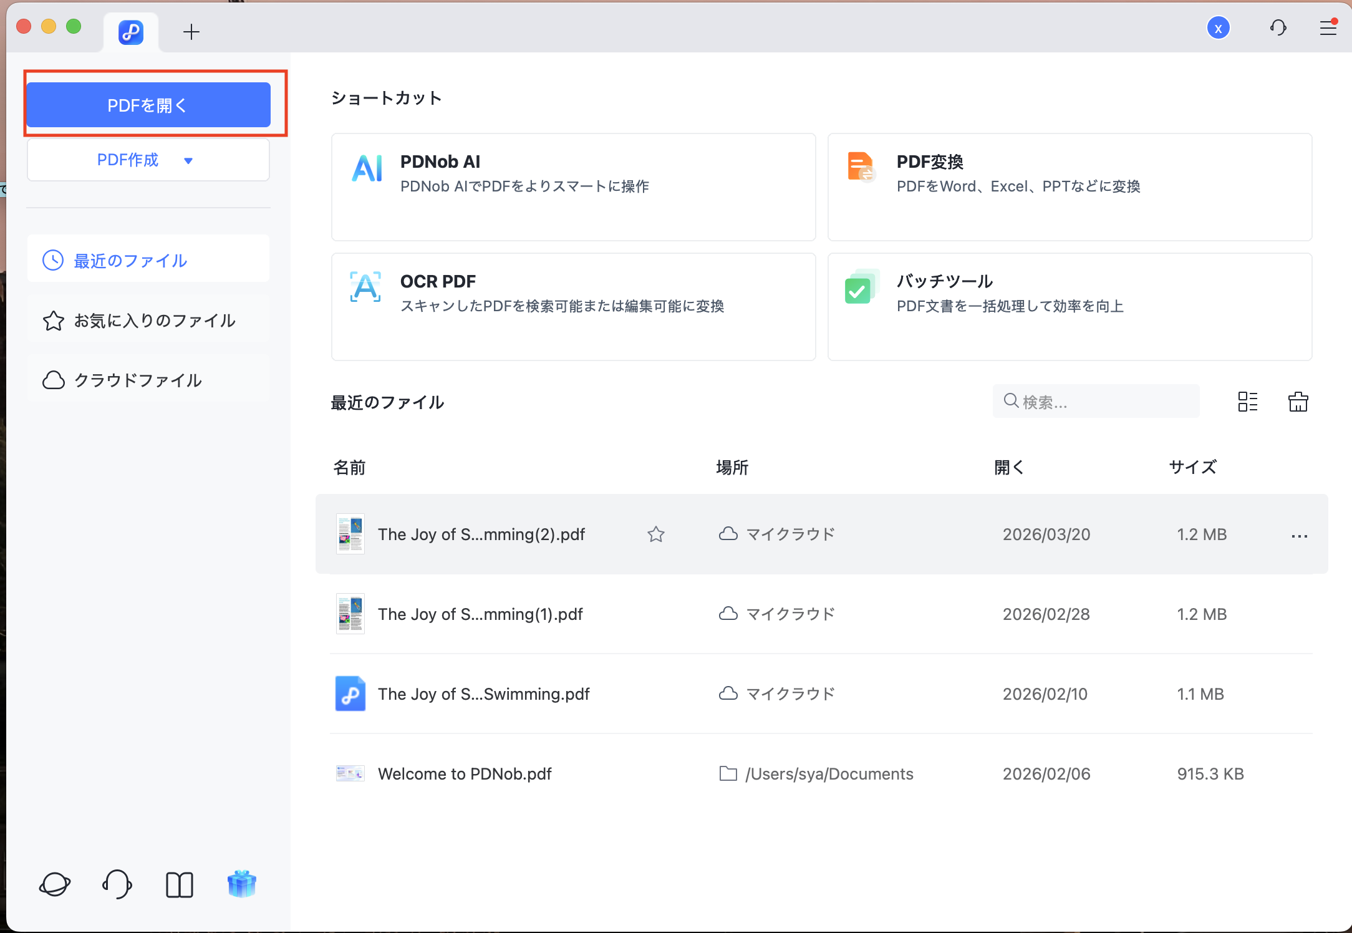
Task: Click the headset support icon at bottom left
Action: [x=117, y=884]
